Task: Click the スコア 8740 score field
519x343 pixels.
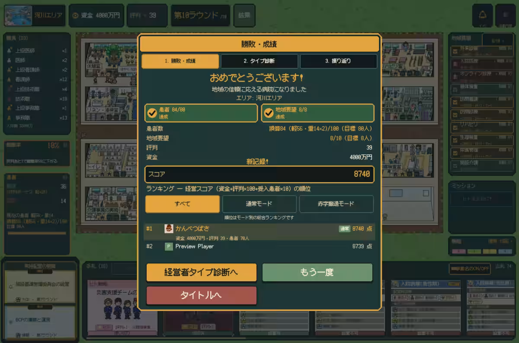Action: [259, 174]
